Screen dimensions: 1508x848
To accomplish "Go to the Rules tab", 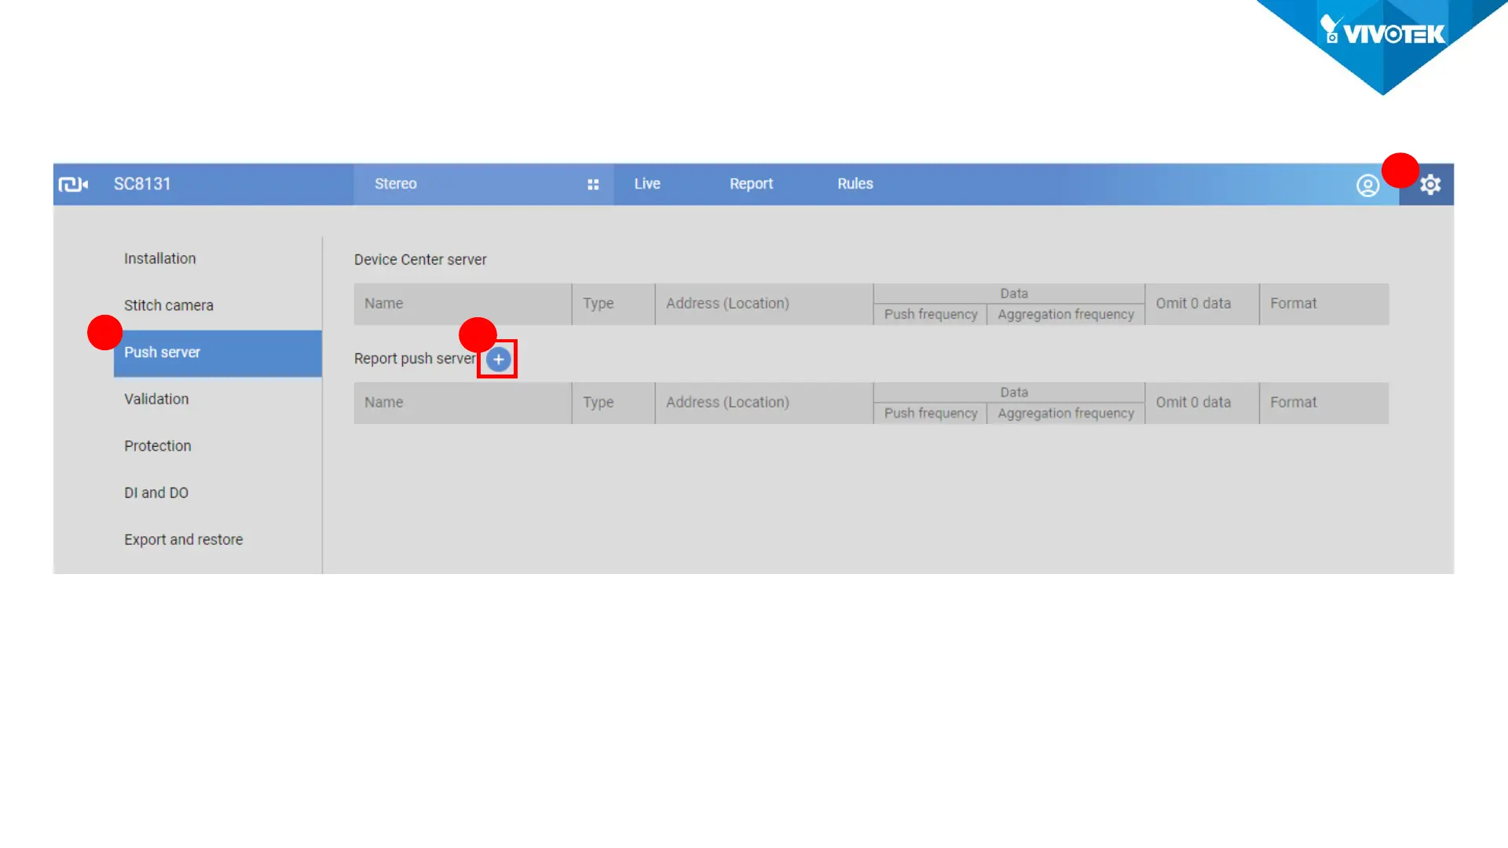I will (x=855, y=184).
